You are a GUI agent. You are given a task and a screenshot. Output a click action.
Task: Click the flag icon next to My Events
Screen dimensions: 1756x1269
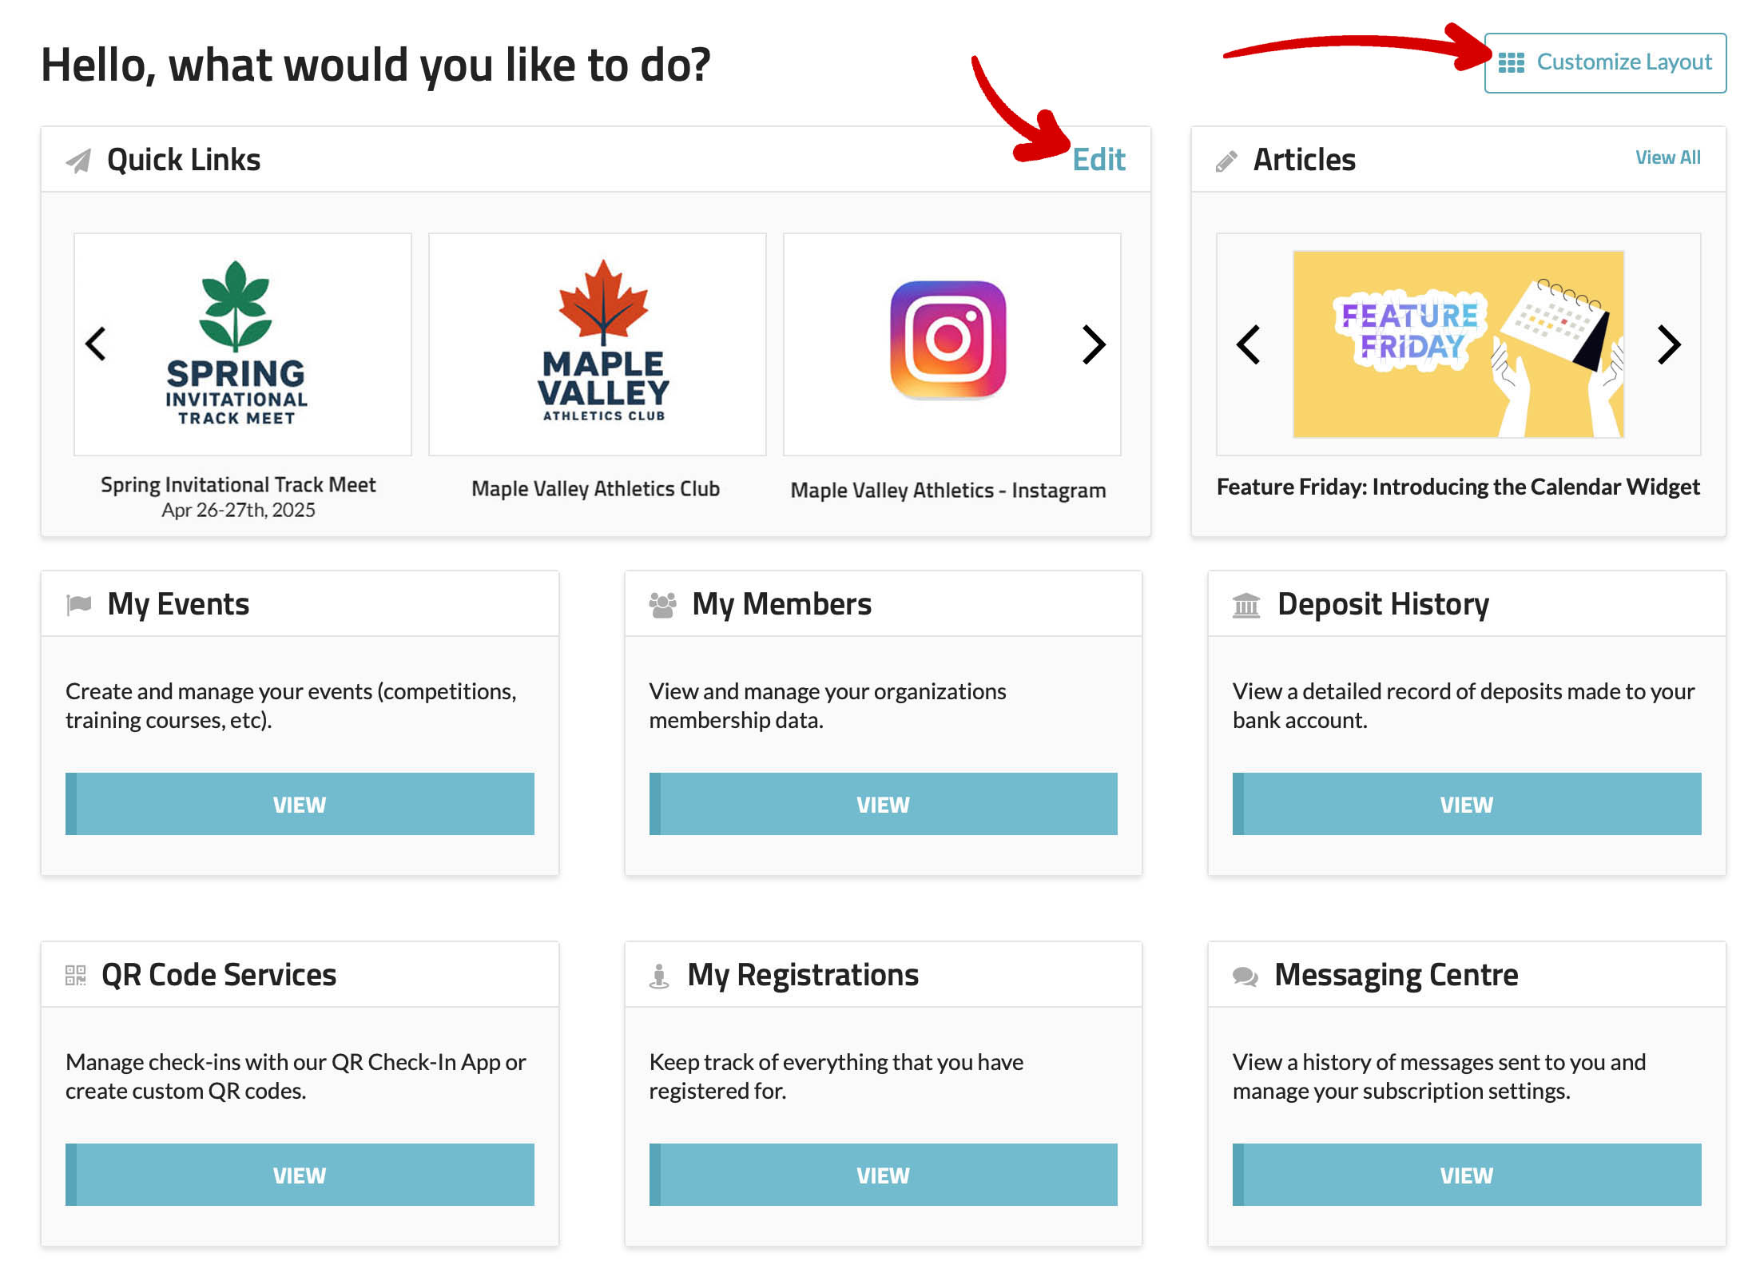78,605
